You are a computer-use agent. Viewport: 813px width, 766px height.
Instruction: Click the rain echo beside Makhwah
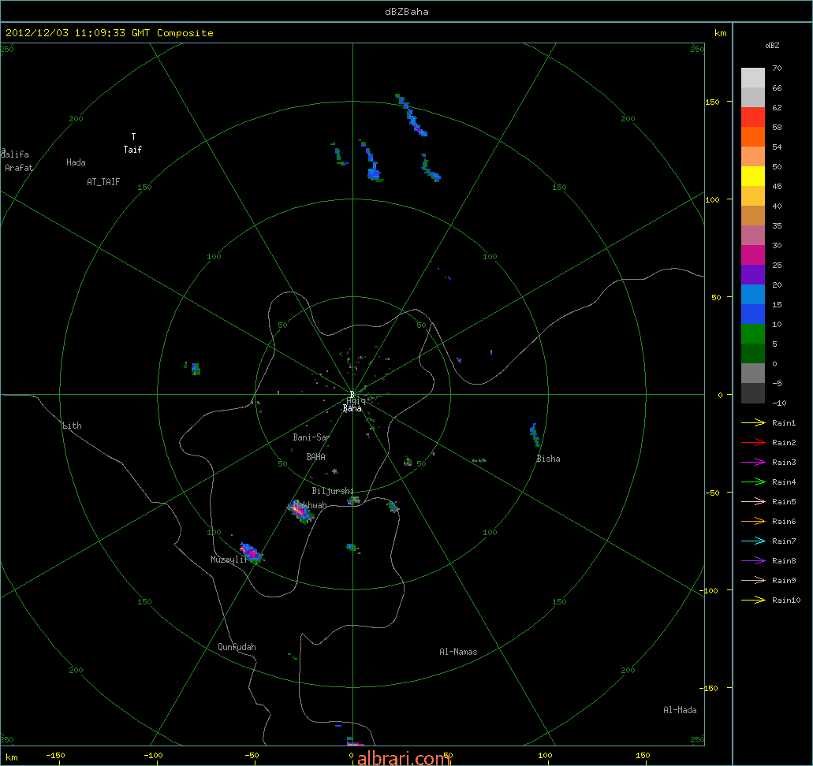pos(300,512)
